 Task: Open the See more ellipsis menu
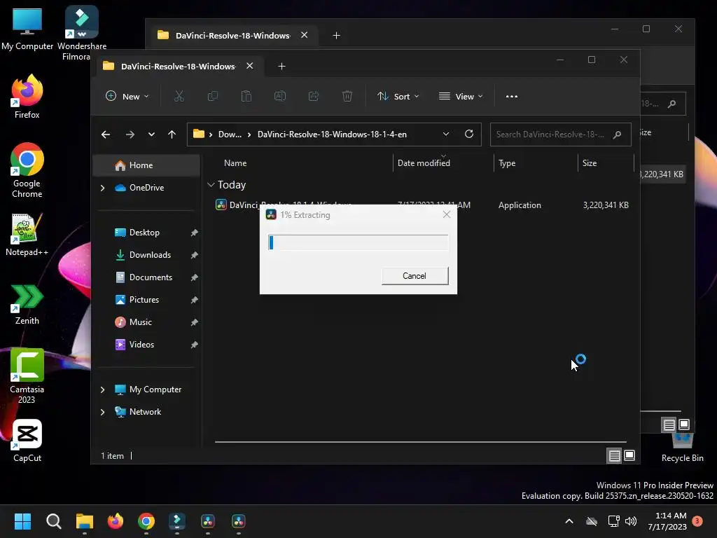[512, 97]
